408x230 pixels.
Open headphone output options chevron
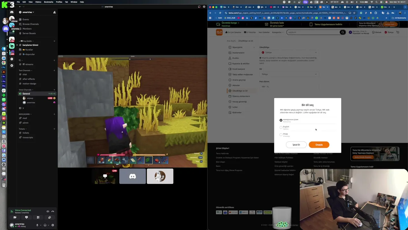(x=48, y=225)
